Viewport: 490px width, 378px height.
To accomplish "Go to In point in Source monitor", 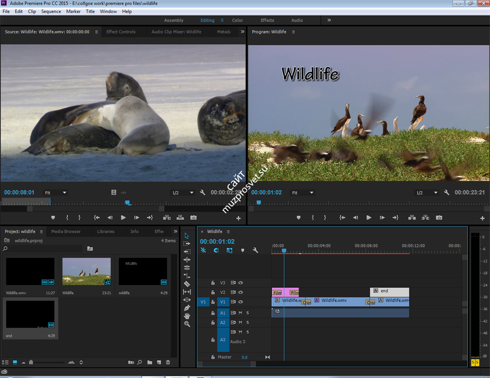I will (97, 217).
